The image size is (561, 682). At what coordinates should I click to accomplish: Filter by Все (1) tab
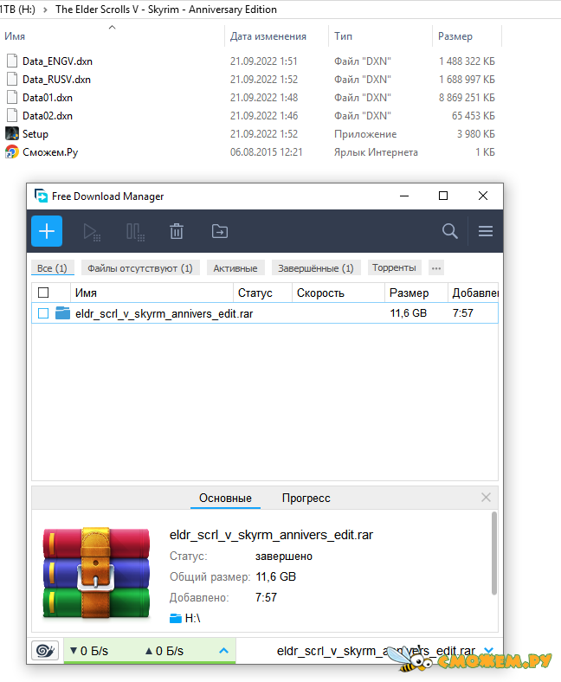[x=52, y=268]
